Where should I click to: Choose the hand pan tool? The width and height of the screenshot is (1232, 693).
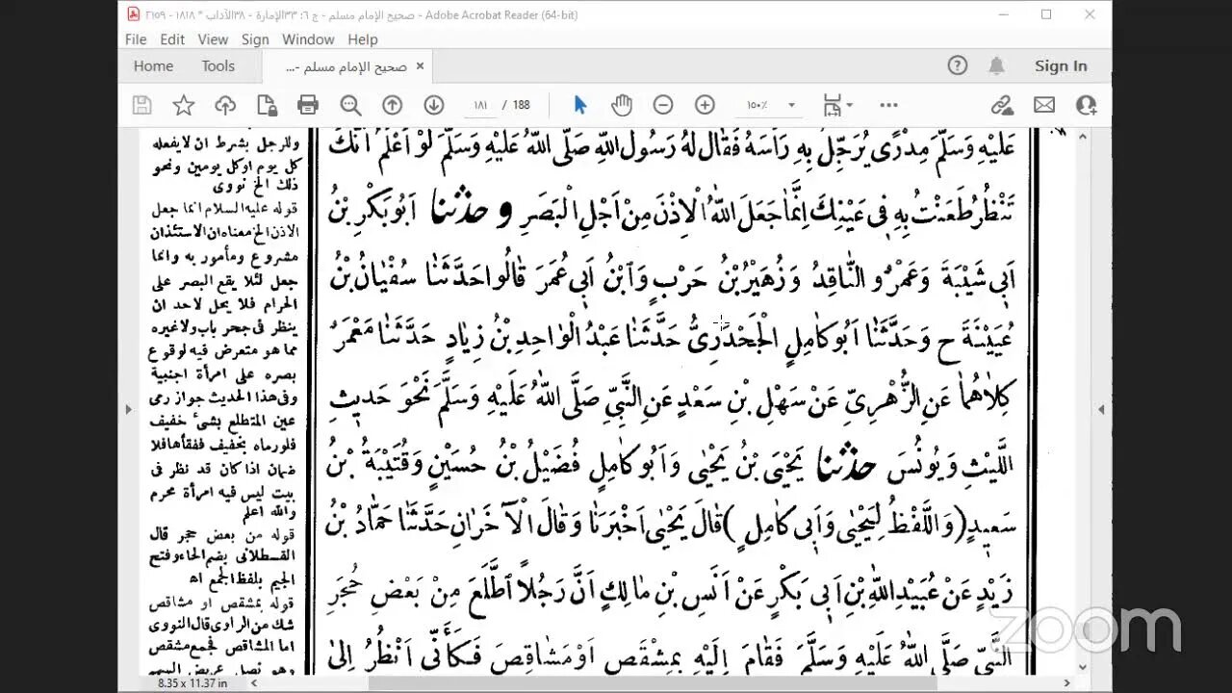[x=622, y=105]
